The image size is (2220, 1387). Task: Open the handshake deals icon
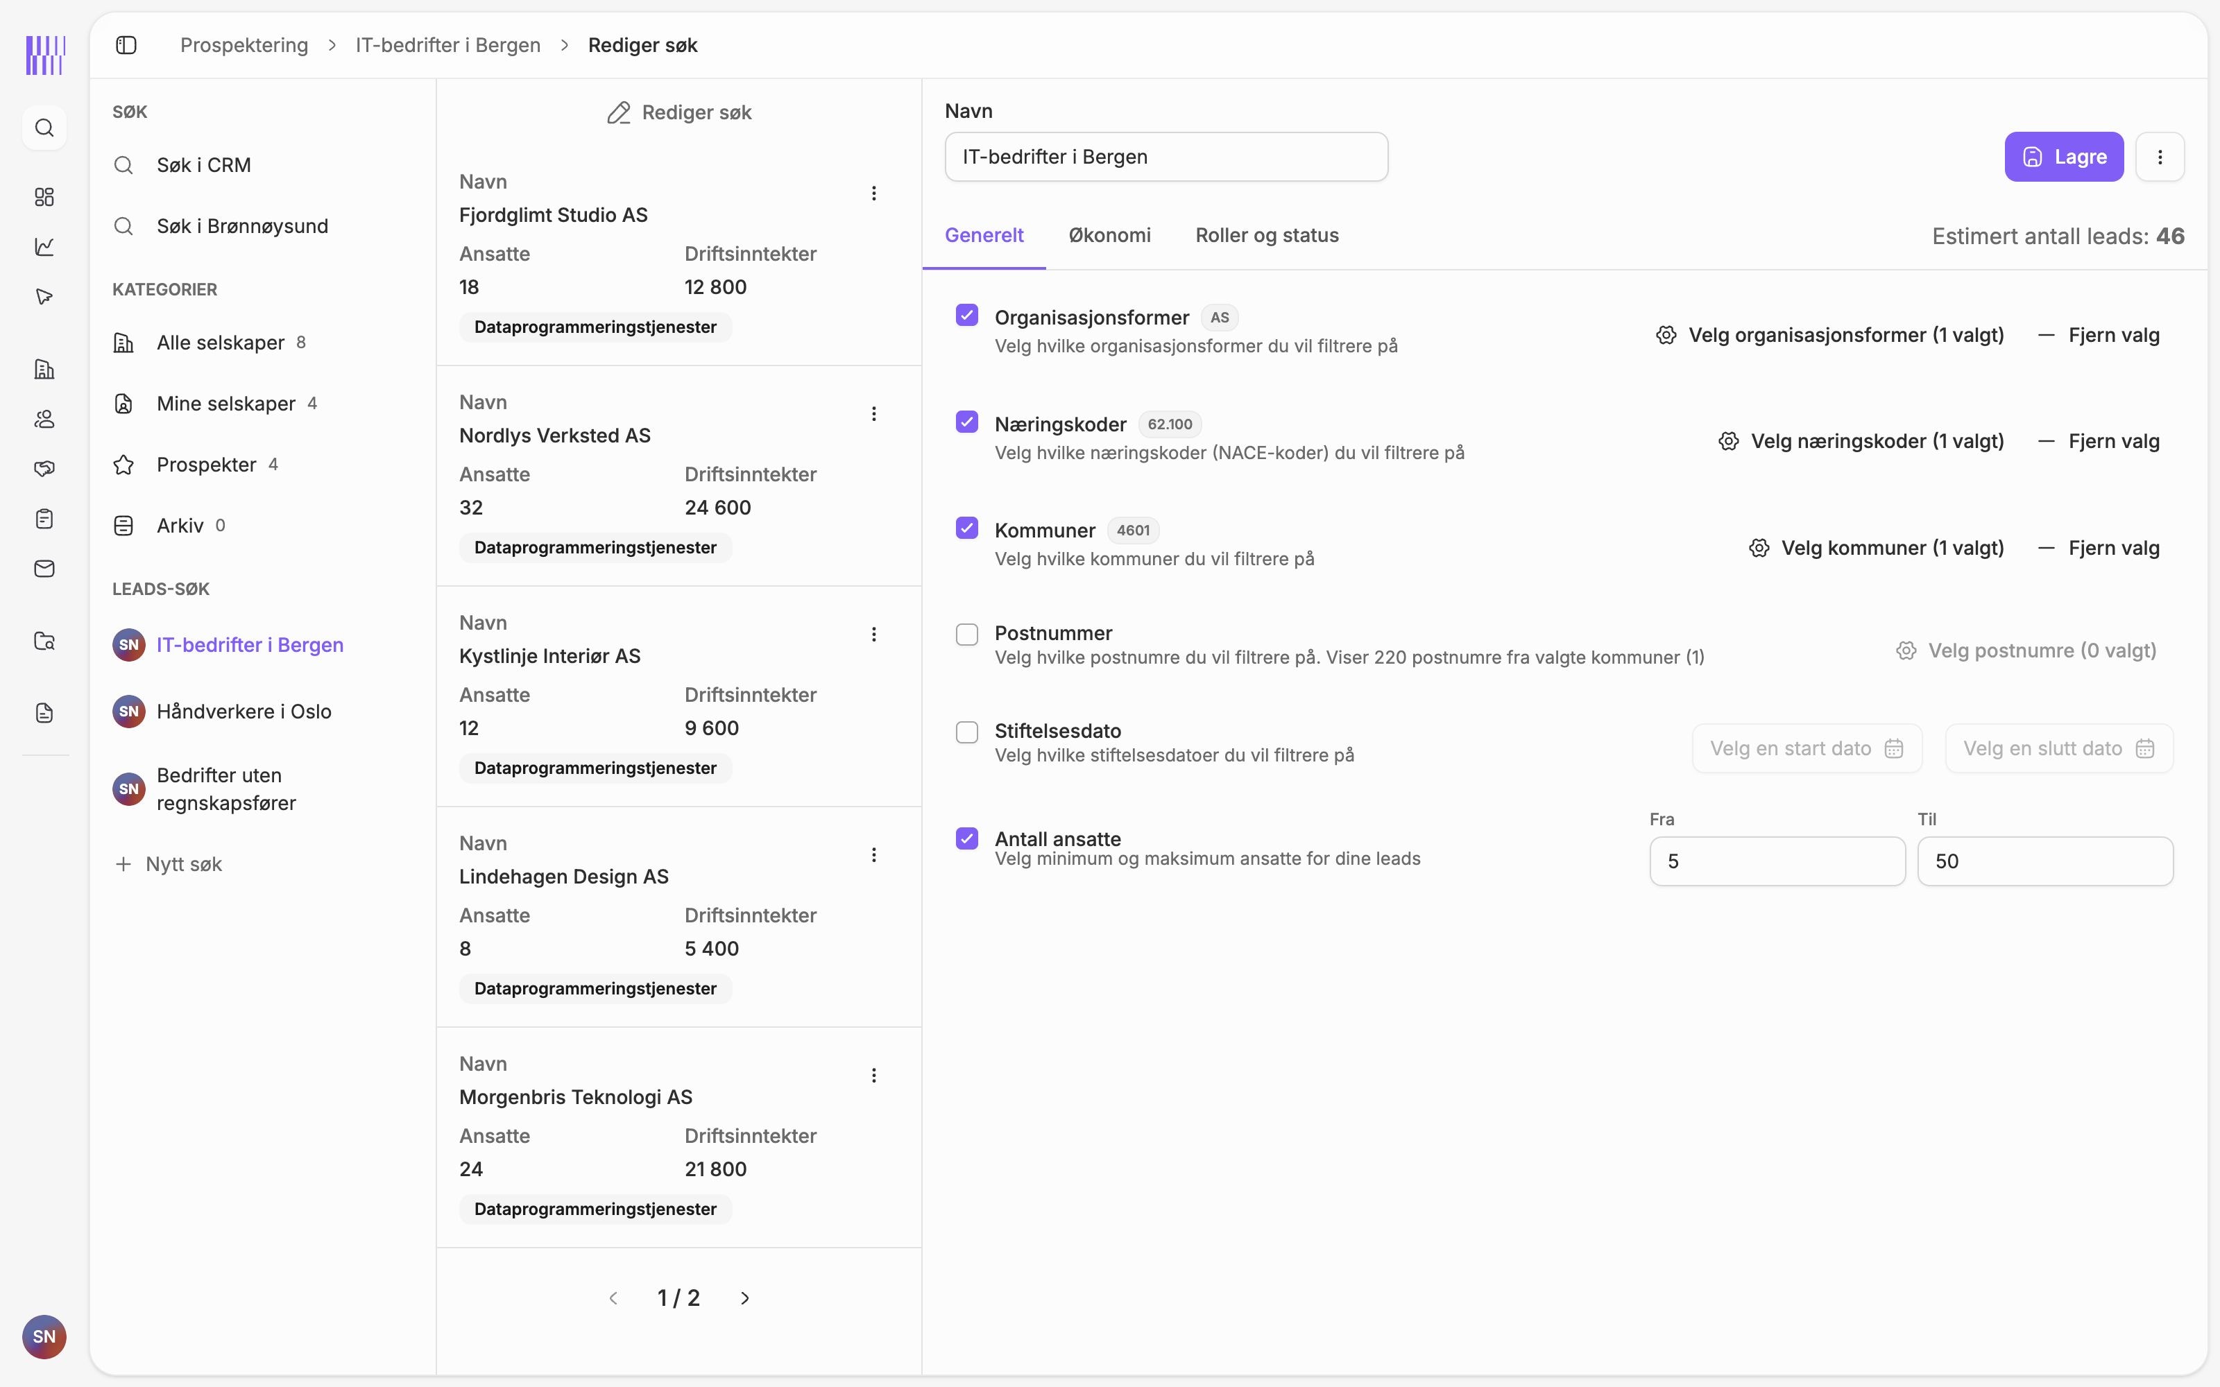44,469
